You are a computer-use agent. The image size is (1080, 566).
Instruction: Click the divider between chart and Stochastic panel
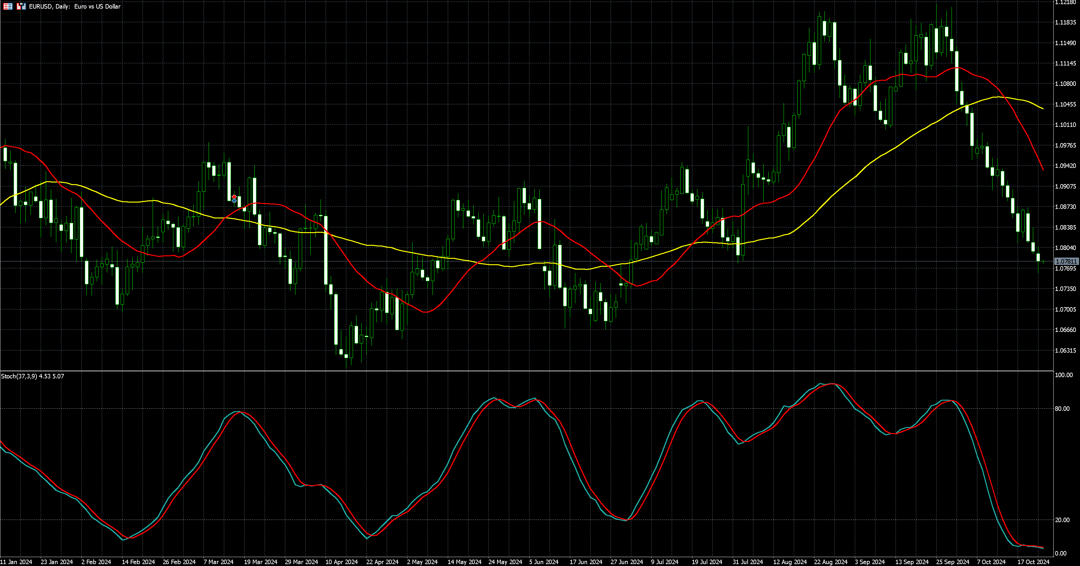524,371
